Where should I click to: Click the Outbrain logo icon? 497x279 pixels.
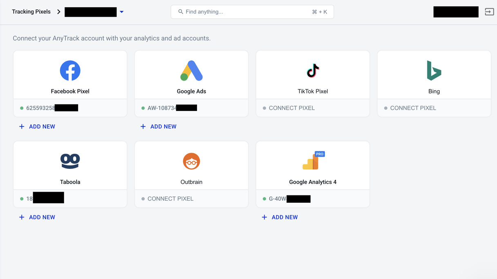191,161
